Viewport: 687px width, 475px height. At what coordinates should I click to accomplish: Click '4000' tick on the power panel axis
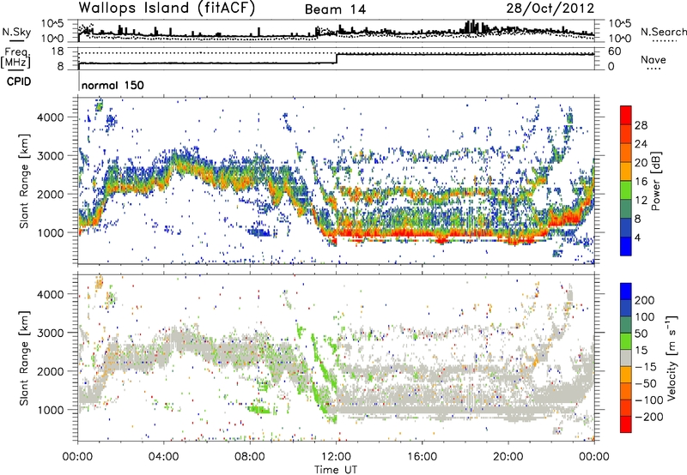(50, 117)
